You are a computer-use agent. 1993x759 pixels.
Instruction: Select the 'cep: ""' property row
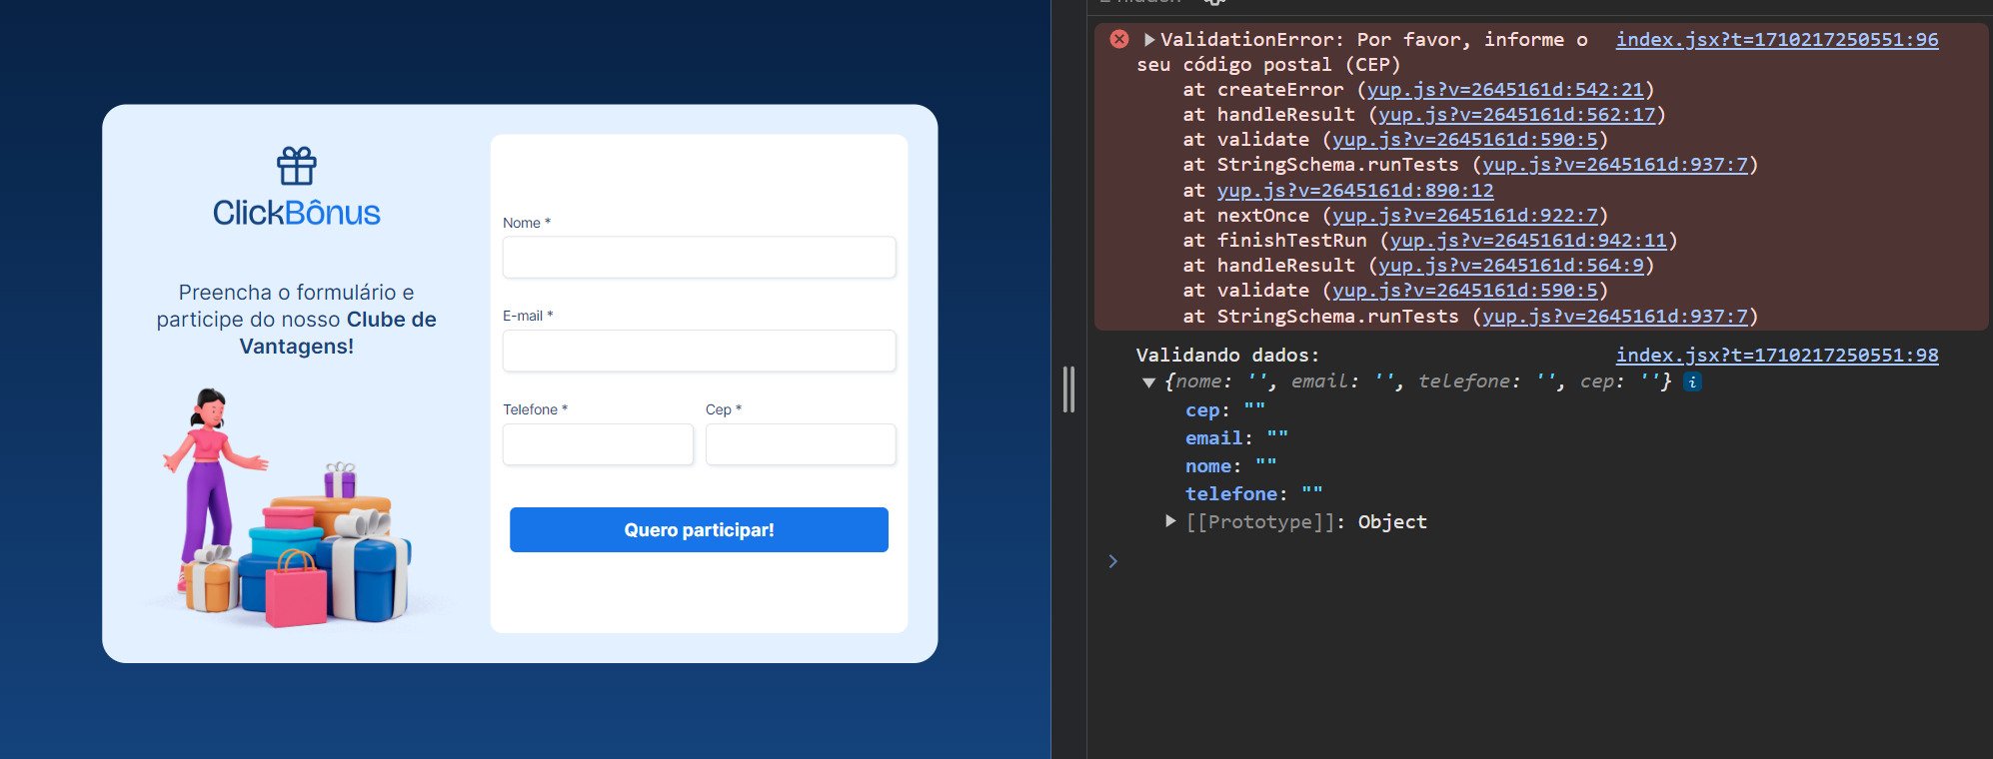(1225, 409)
